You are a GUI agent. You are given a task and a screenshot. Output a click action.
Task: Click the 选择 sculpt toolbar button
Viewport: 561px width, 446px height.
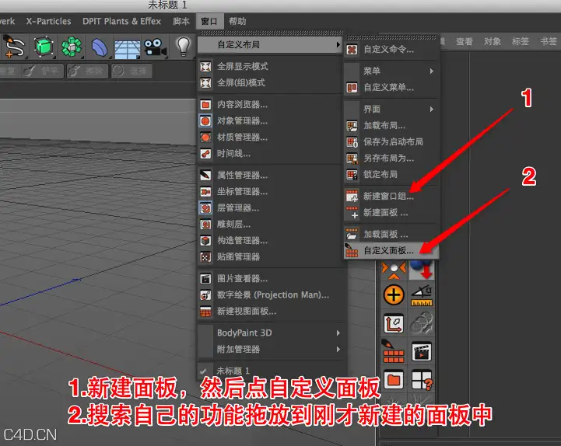pos(131,71)
